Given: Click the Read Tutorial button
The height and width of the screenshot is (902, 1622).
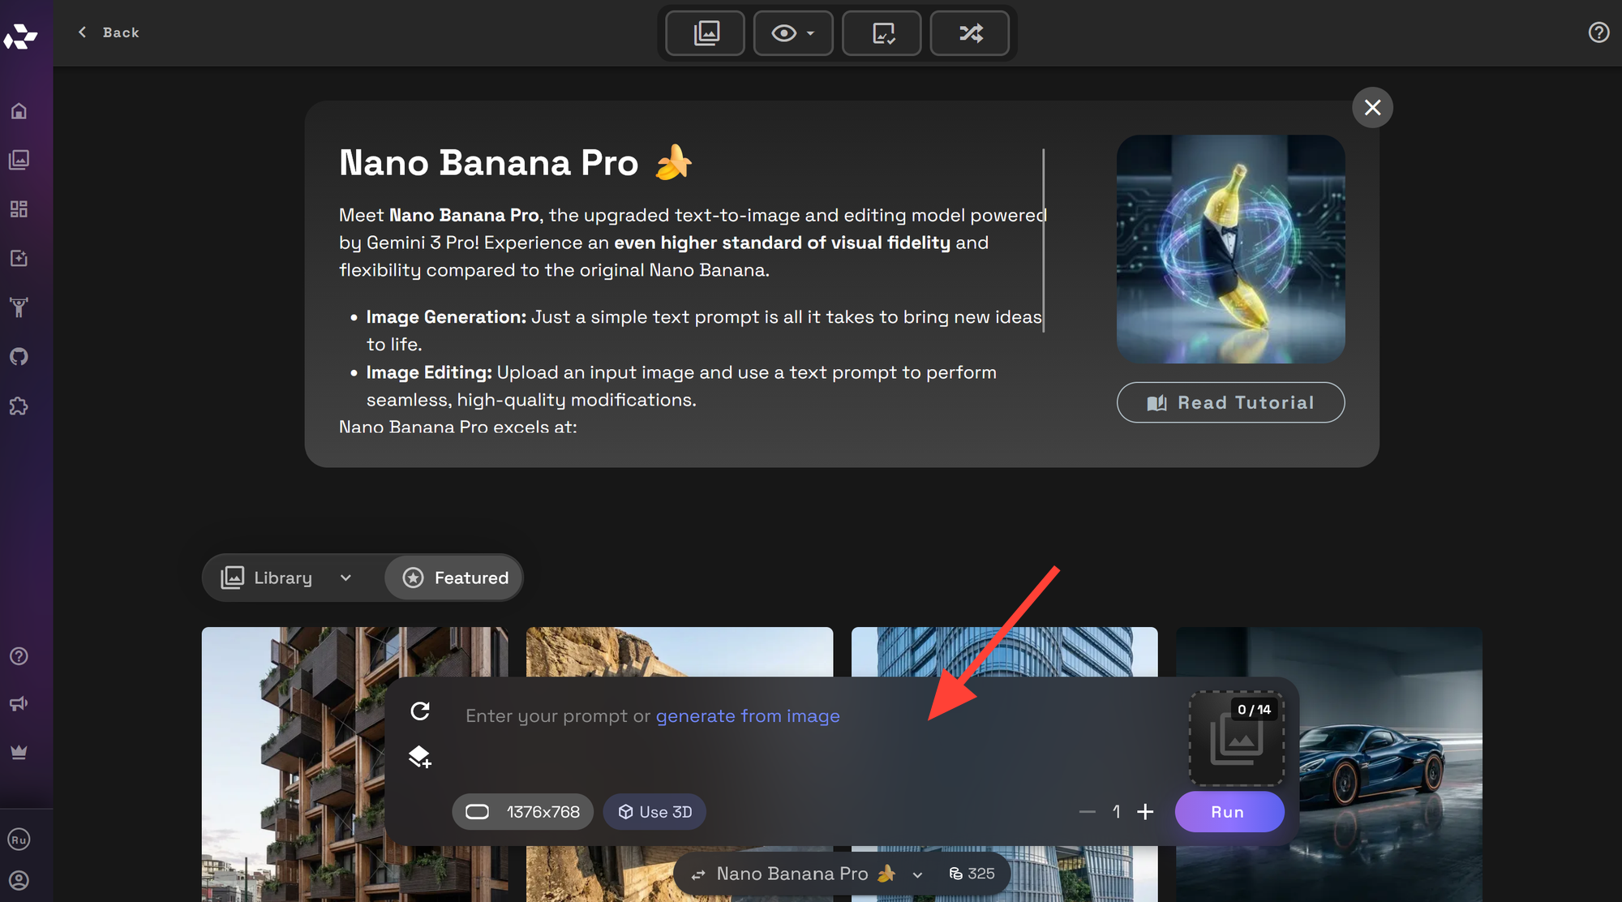Looking at the screenshot, I should click(x=1230, y=402).
